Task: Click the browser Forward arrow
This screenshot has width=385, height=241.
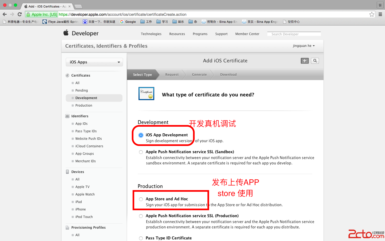Action: coord(12,14)
